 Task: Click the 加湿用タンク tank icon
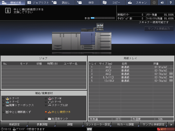click(x=49, y=119)
